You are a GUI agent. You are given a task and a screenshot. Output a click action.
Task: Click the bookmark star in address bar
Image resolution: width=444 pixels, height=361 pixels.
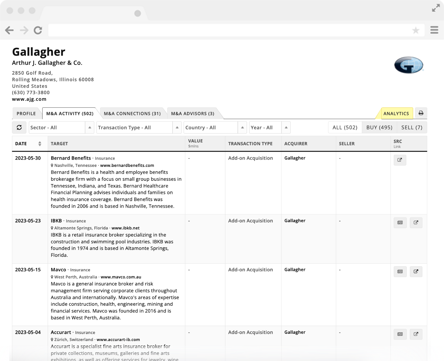415,30
